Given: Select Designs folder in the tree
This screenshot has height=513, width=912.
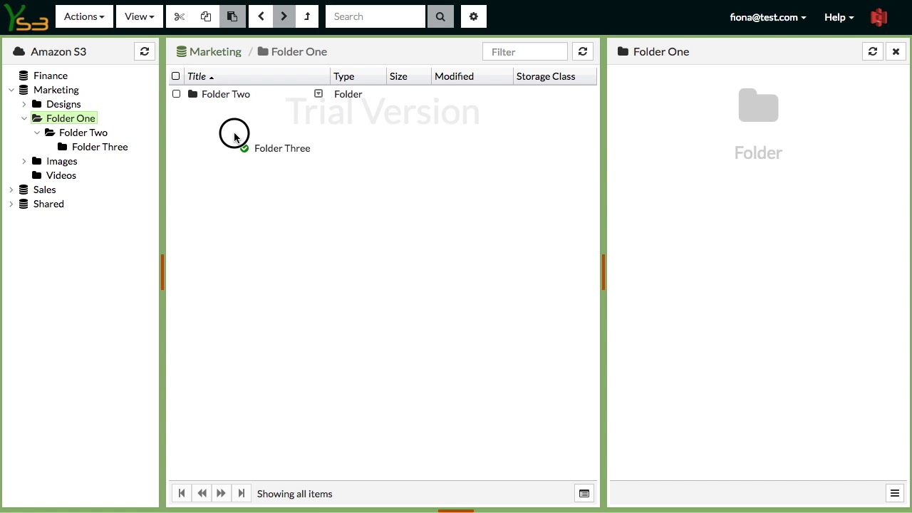Looking at the screenshot, I should click(x=63, y=104).
